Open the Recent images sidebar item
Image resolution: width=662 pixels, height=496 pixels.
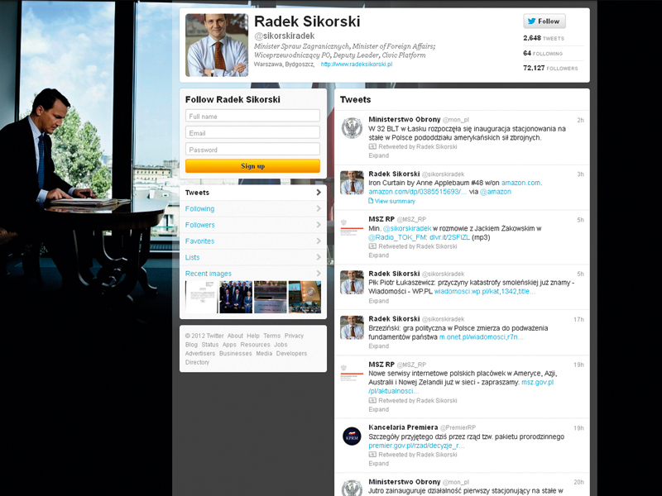point(252,274)
